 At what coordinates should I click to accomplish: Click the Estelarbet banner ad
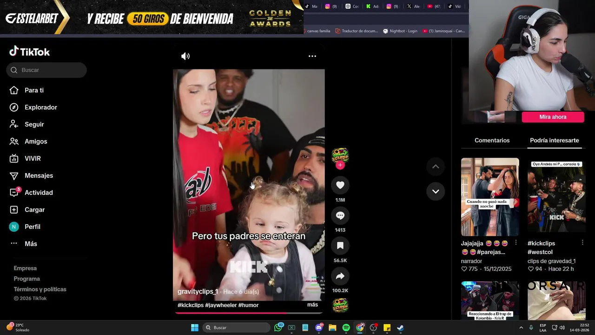pyautogui.click(x=152, y=17)
